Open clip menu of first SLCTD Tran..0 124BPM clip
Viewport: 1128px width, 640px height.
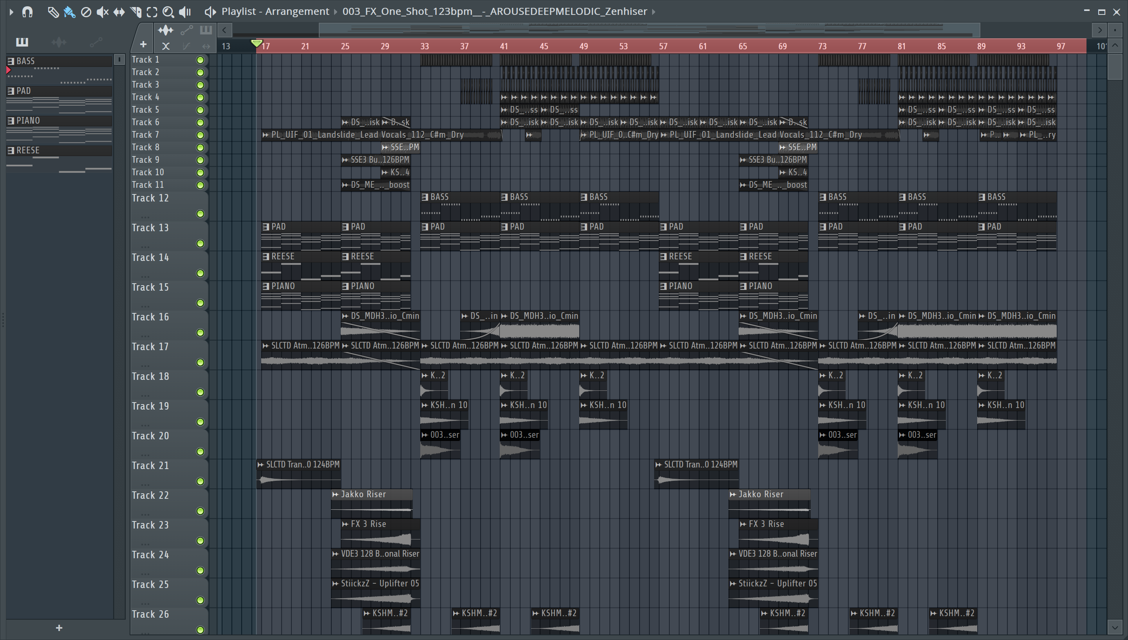(x=261, y=465)
